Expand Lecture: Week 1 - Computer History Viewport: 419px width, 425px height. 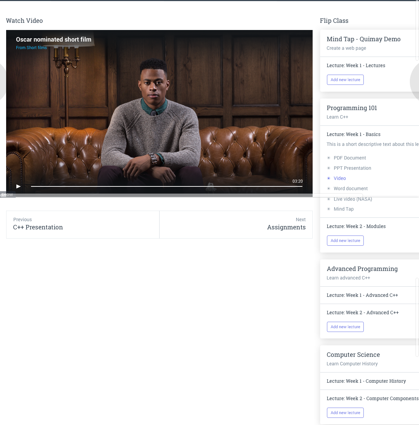tap(366, 381)
